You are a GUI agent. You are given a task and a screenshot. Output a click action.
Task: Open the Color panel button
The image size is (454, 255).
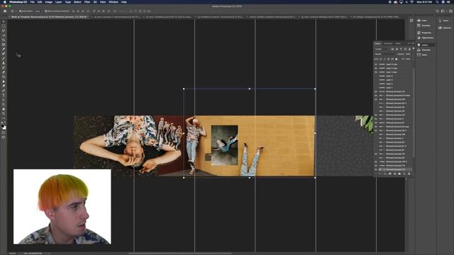tap(422, 21)
